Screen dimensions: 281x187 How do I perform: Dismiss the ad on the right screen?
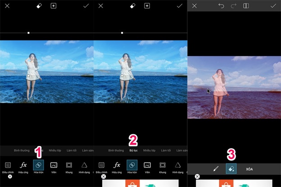(x=197, y=177)
